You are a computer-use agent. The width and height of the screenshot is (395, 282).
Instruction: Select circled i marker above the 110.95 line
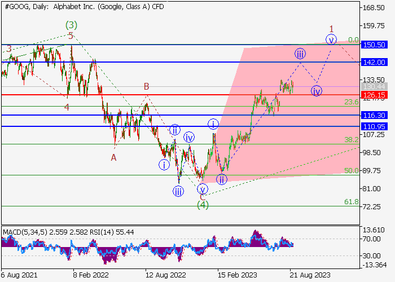point(213,124)
